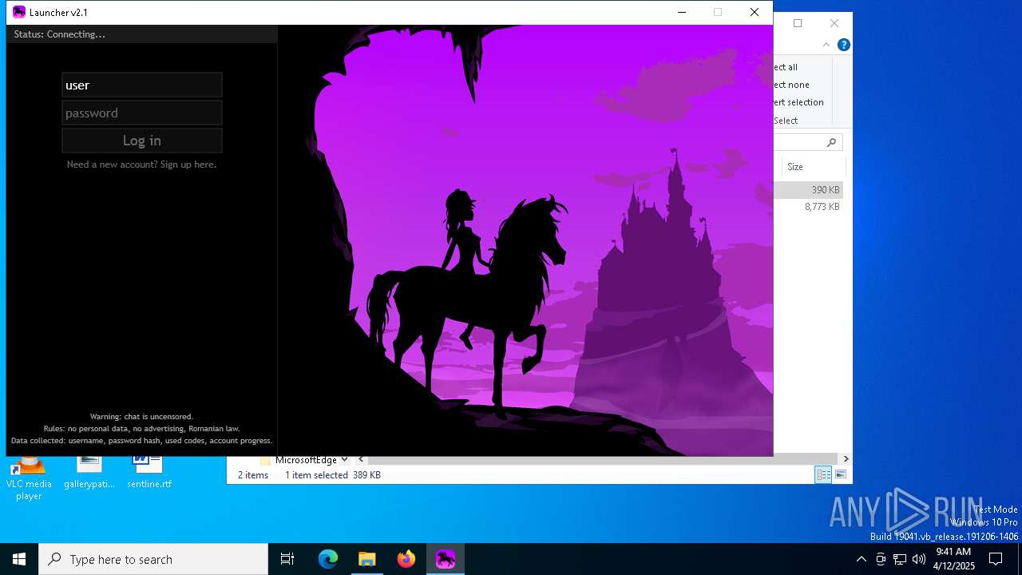Minimize the Launcher window
The image size is (1022, 575).
(681, 12)
